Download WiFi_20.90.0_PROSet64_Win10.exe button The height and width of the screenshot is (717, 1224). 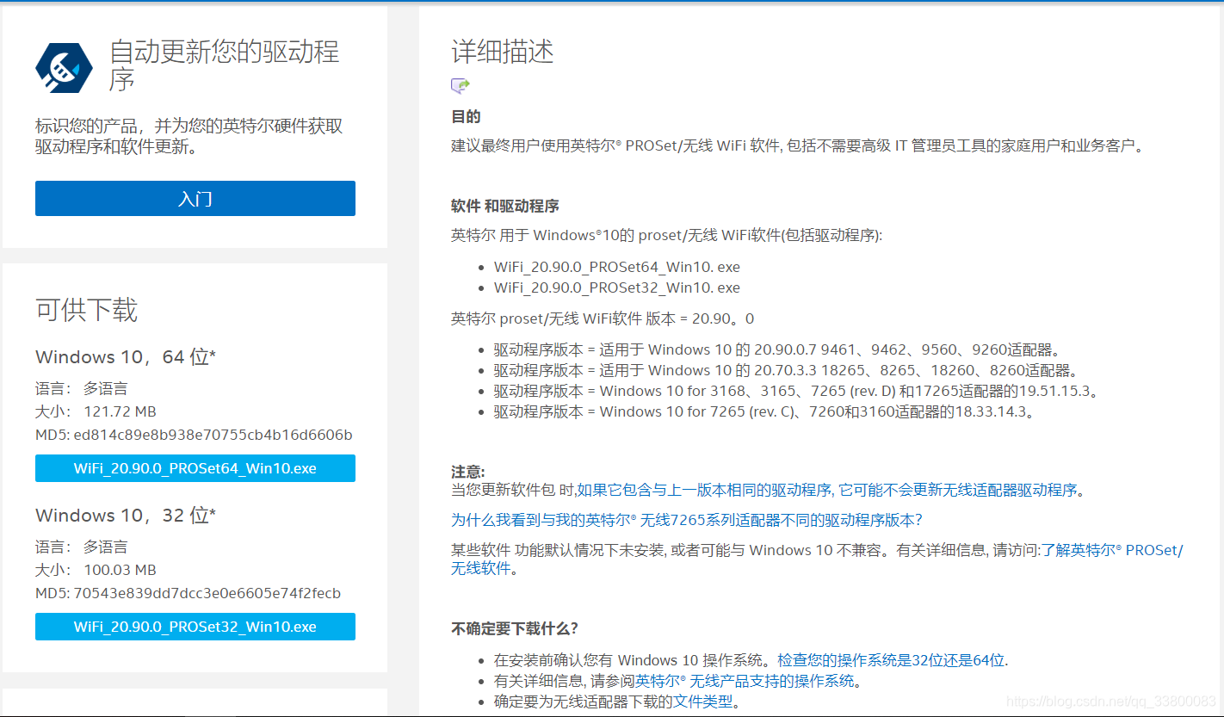195,468
